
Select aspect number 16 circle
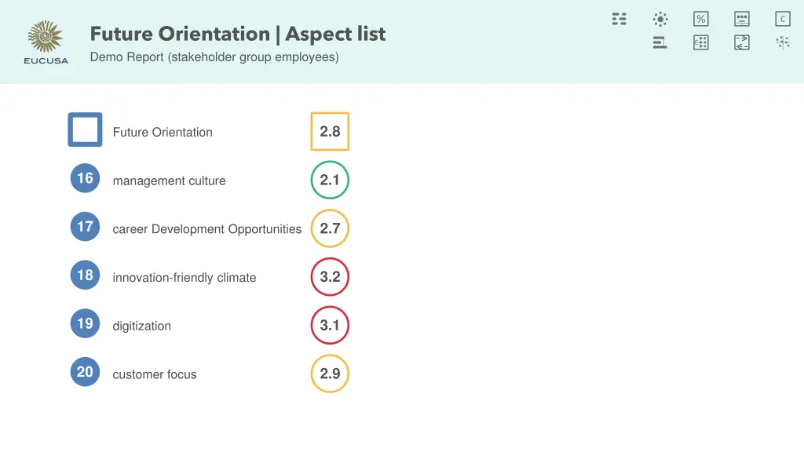pyautogui.click(x=85, y=179)
